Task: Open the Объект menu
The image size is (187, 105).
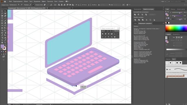Action: point(26,1)
